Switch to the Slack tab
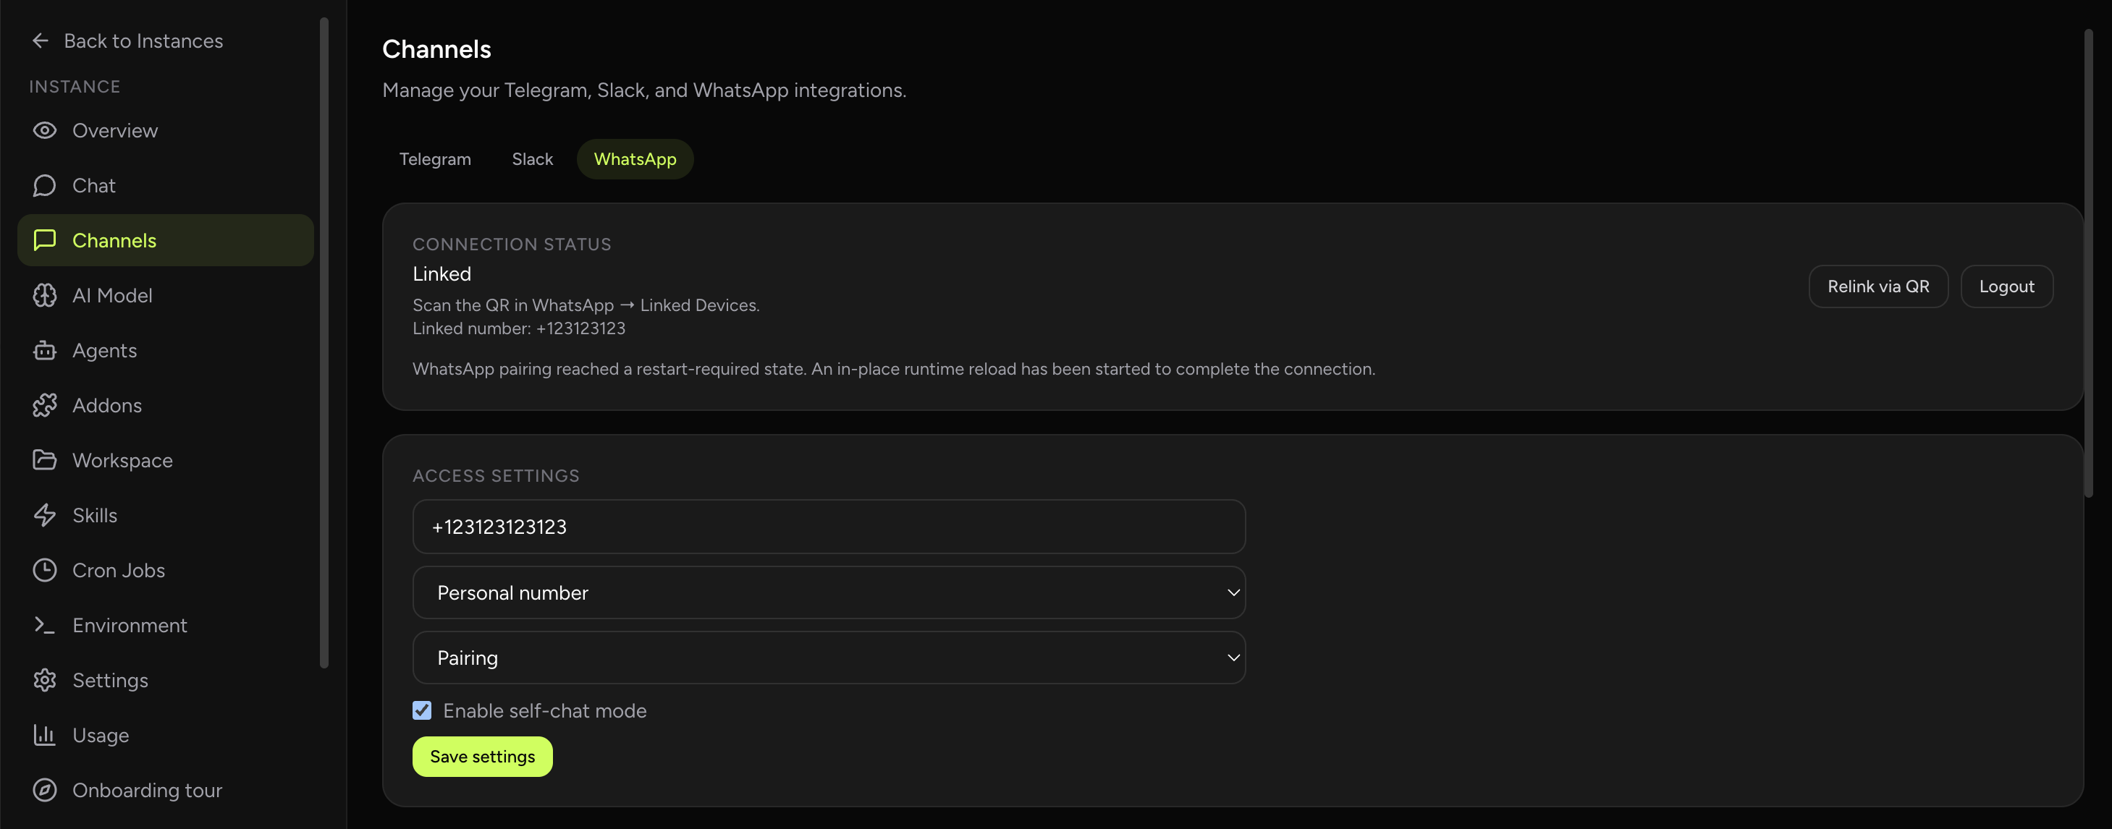 [x=532, y=159]
